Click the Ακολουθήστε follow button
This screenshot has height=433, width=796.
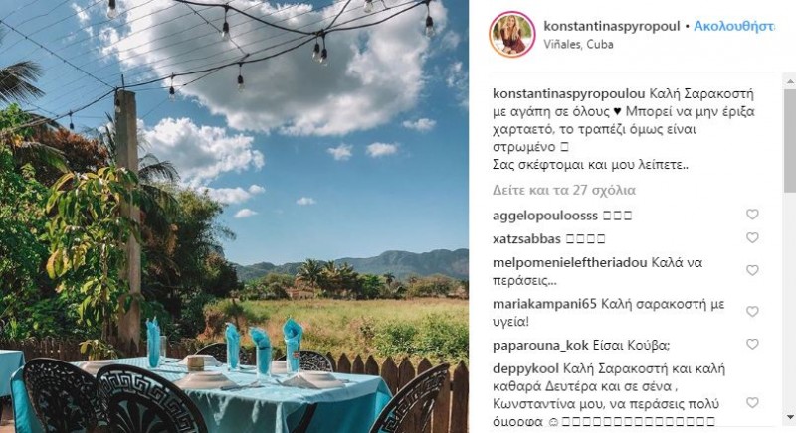pos(734,26)
